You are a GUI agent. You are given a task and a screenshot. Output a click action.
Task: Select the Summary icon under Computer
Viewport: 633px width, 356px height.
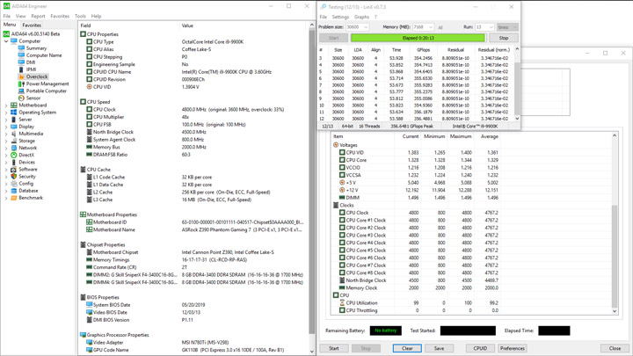tap(21, 48)
